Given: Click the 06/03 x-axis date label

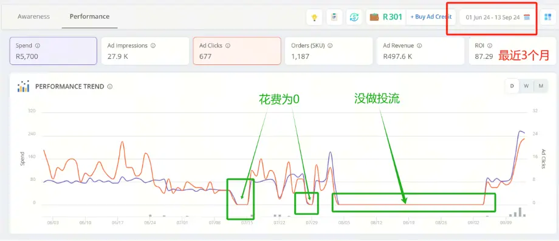Looking at the screenshot, I should click(x=53, y=223).
